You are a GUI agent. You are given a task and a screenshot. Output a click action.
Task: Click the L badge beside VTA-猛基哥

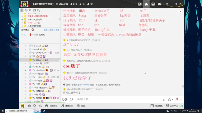tap(47, 98)
